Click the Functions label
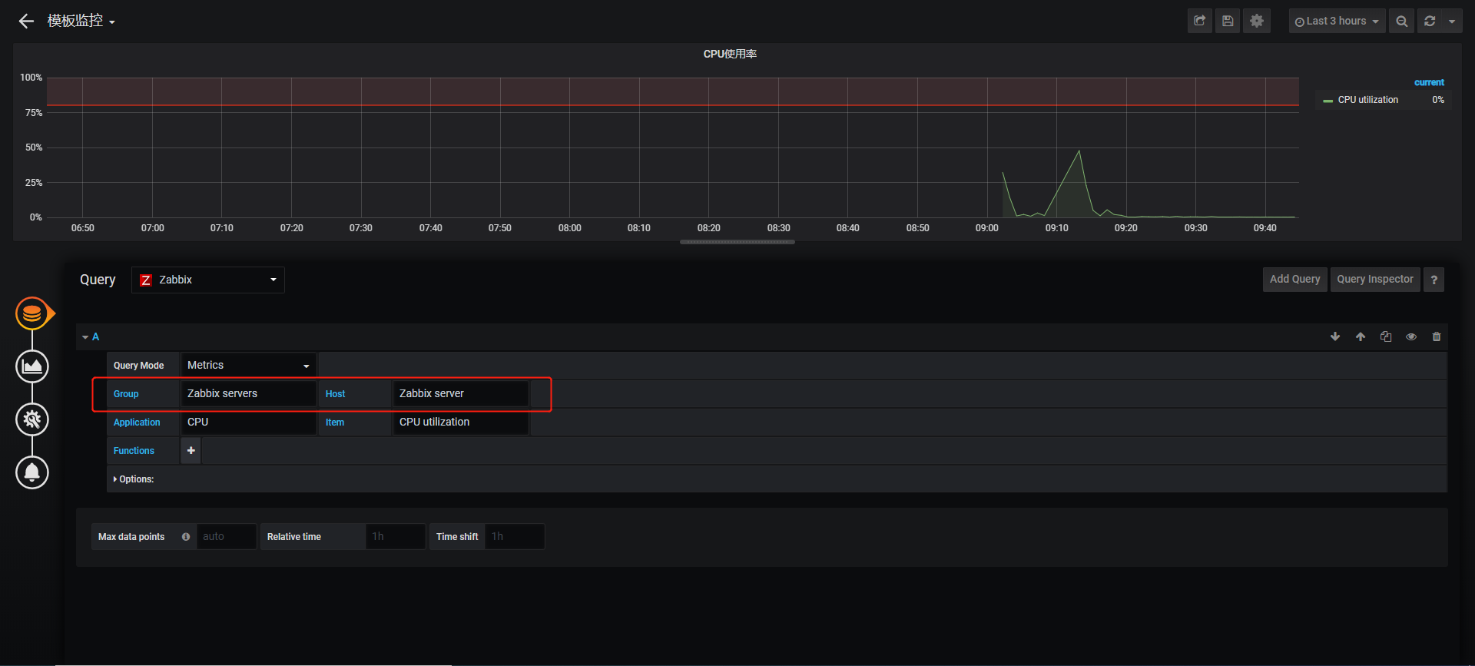1475x666 pixels. pyautogui.click(x=134, y=451)
